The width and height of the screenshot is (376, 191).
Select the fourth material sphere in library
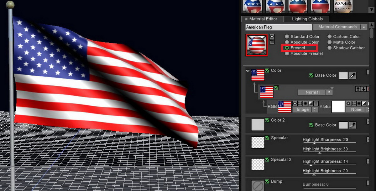(320, 6)
